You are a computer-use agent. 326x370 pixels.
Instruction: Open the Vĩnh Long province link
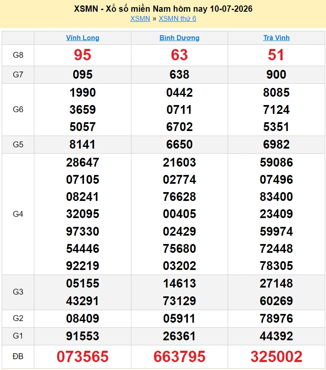(82, 38)
